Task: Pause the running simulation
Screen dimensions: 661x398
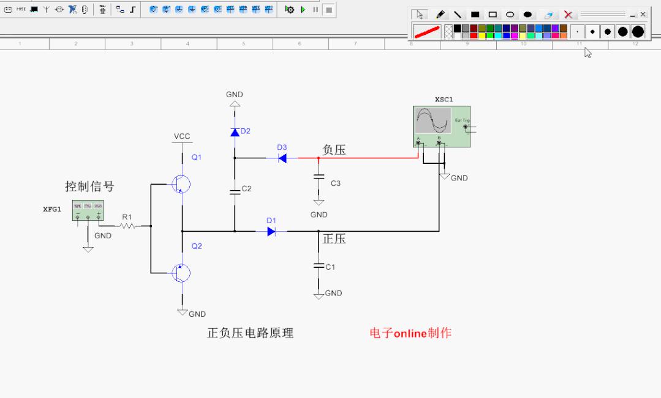Action: point(315,10)
